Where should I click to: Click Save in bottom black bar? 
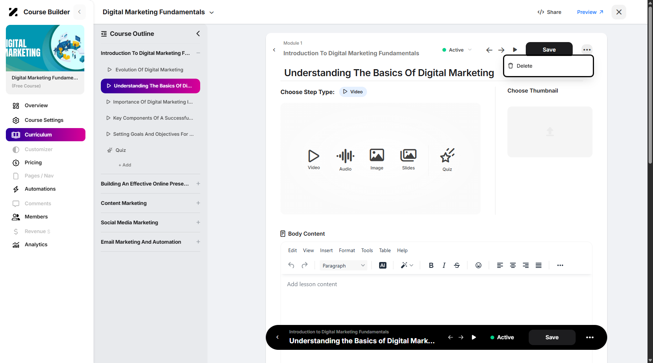coord(552,337)
